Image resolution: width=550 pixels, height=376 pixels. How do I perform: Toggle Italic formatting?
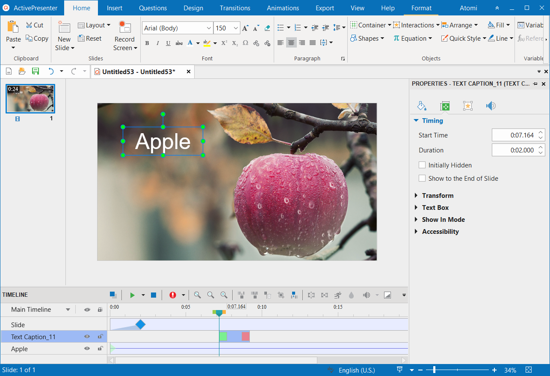pyautogui.click(x=158, y=43)
